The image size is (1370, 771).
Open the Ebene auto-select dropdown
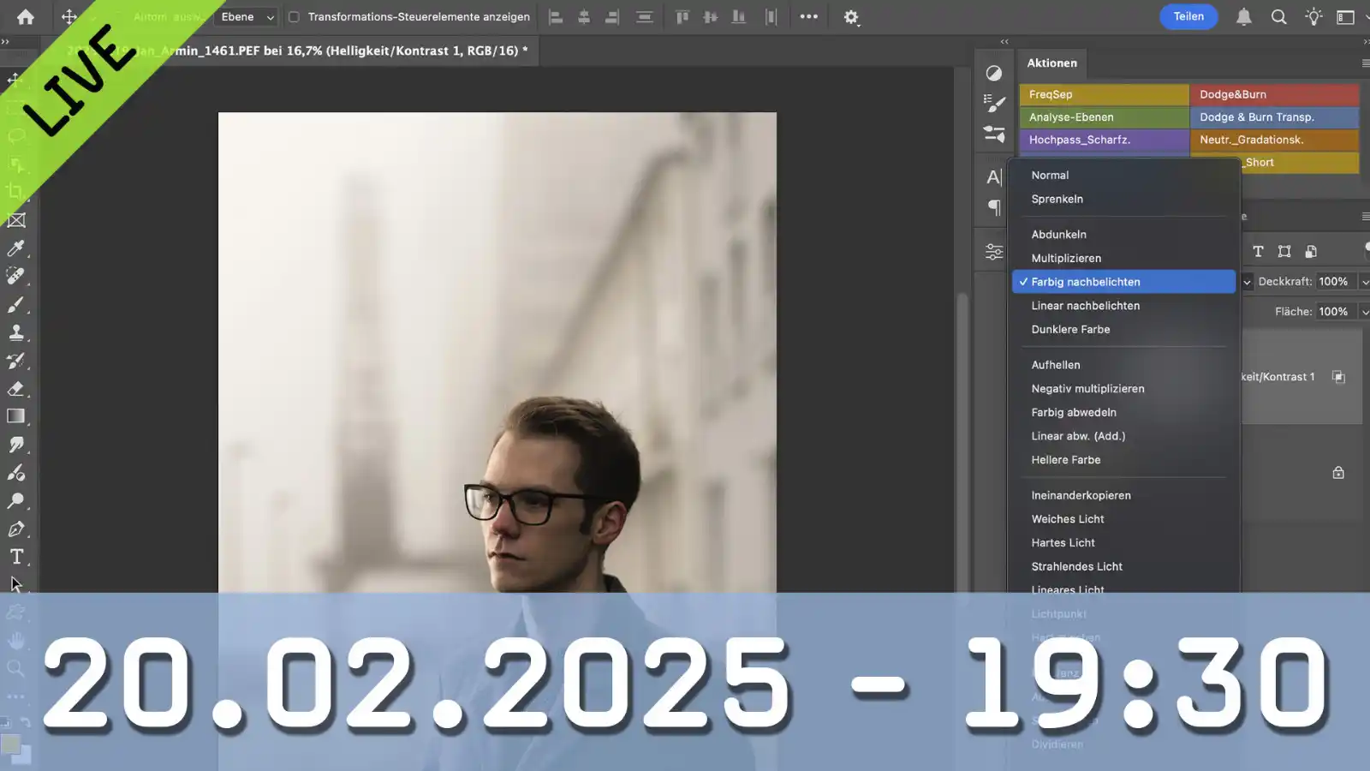coord(247,16)
